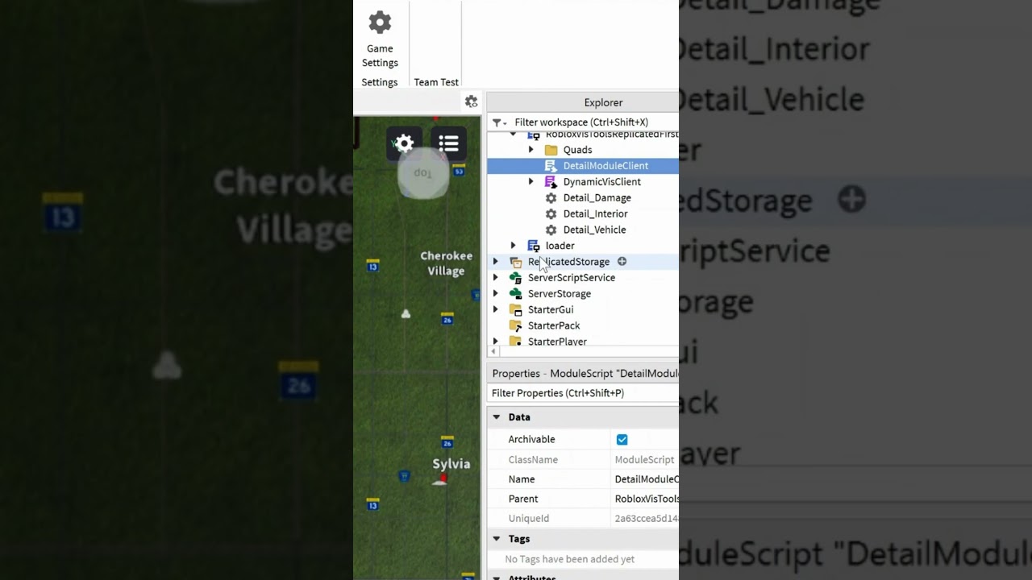Viewport: 1032px width, 580px height.
Task: Click the StarterPack icon
Action: (x=516, y=325)
